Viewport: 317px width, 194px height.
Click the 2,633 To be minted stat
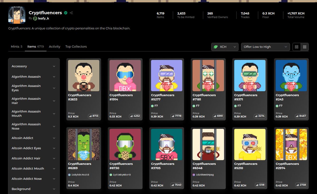coord(186,15)
